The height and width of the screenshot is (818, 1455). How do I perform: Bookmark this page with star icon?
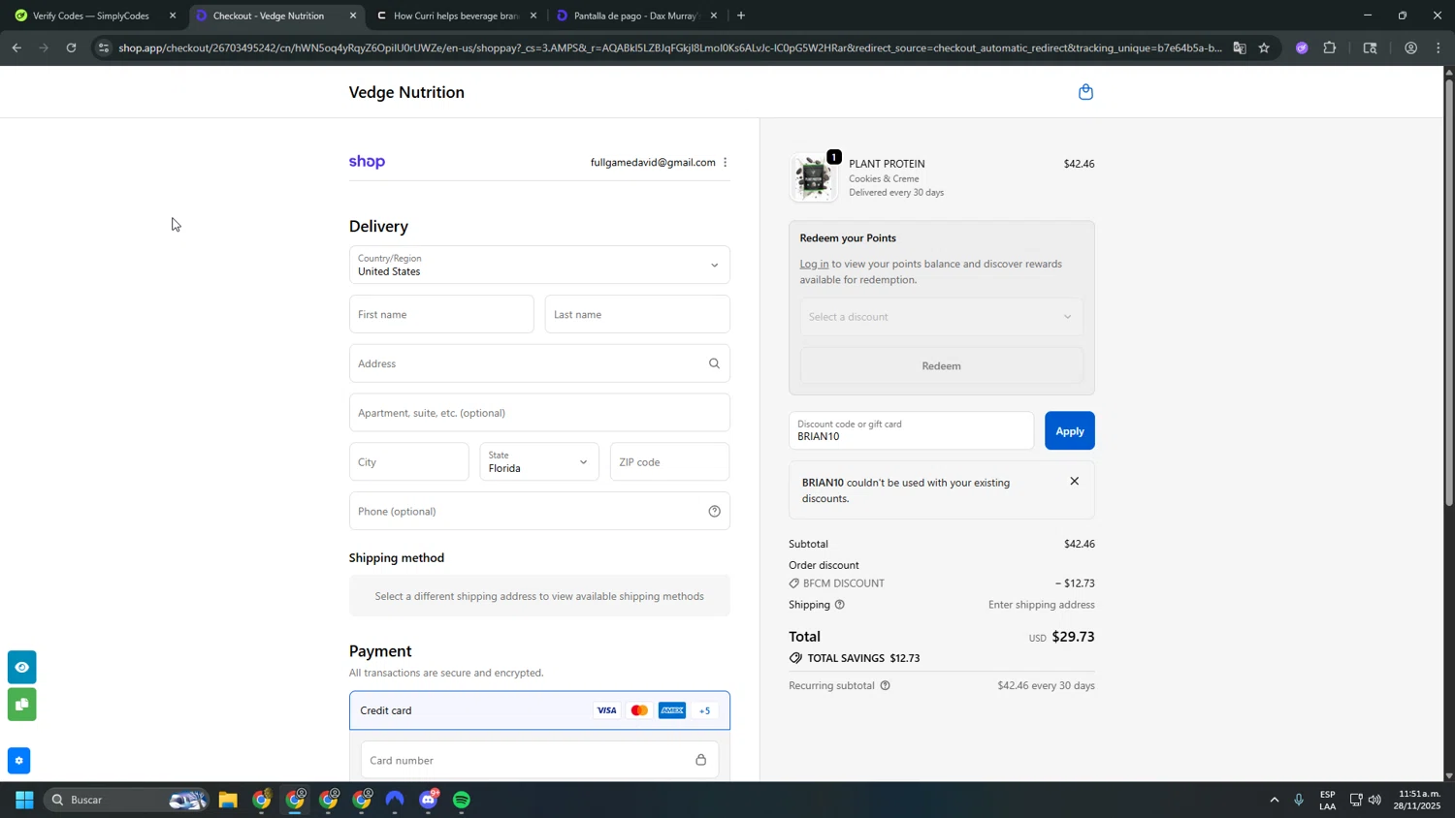point(1264,47)
